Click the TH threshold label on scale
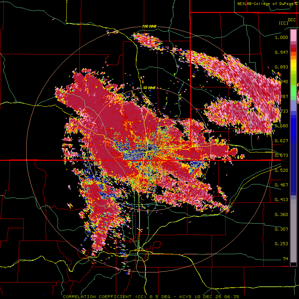Image resolution: width=299 pixels, height=299 pixels. (x=285, y=259)
